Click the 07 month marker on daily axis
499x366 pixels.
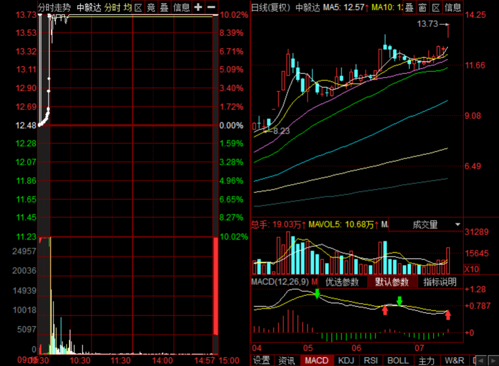click(x=419, y=348)
